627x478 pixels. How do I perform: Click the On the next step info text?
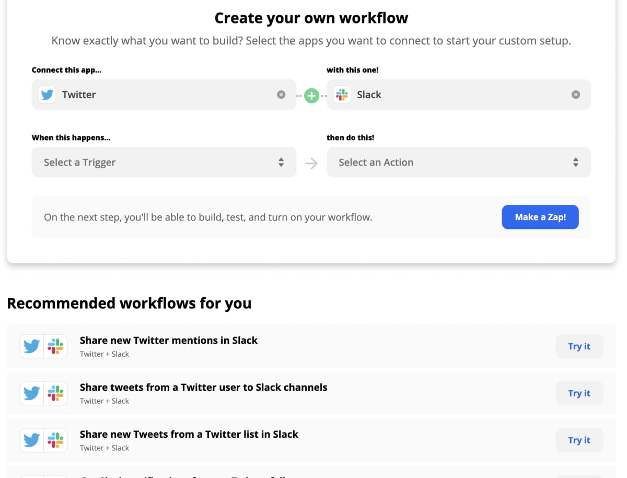pos(208,217)
